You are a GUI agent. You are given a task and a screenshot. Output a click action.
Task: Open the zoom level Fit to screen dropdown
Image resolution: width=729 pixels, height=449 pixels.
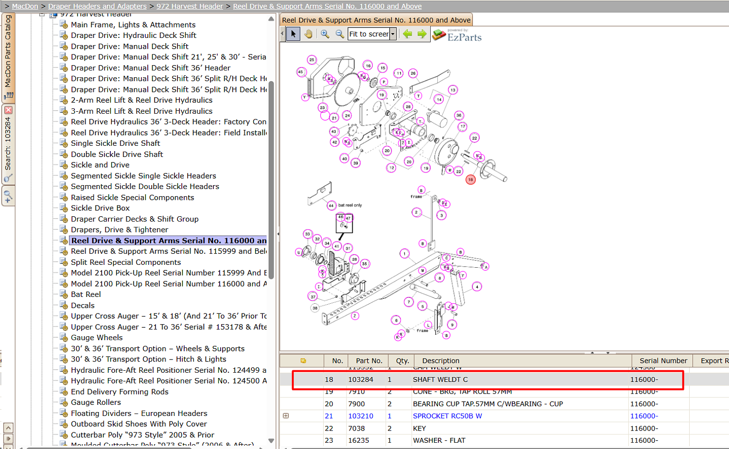click(393, 34)
